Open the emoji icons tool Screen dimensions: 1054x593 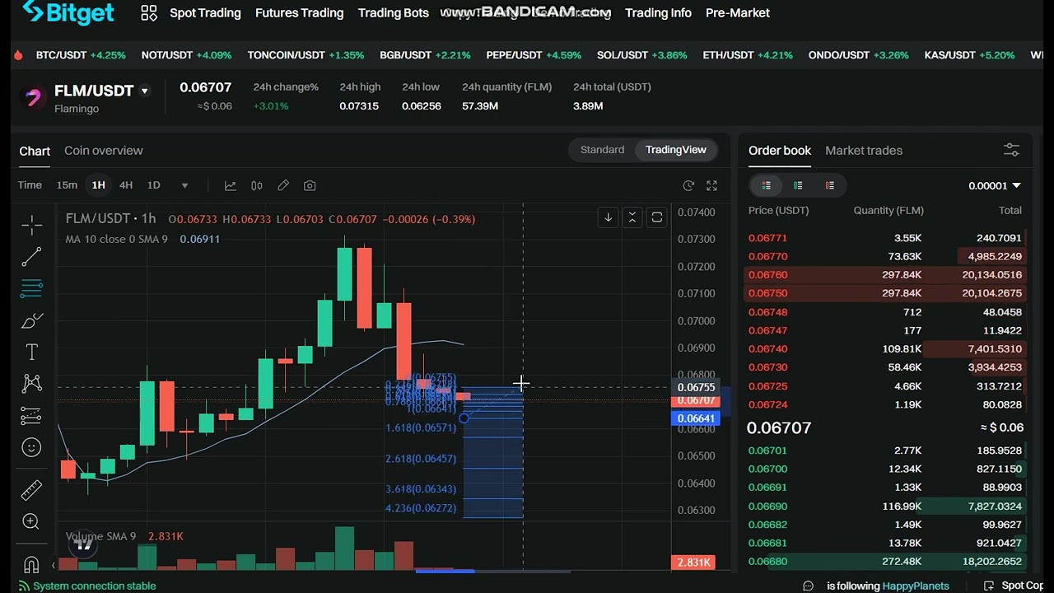pyautogui.click(x=31, y=447)
